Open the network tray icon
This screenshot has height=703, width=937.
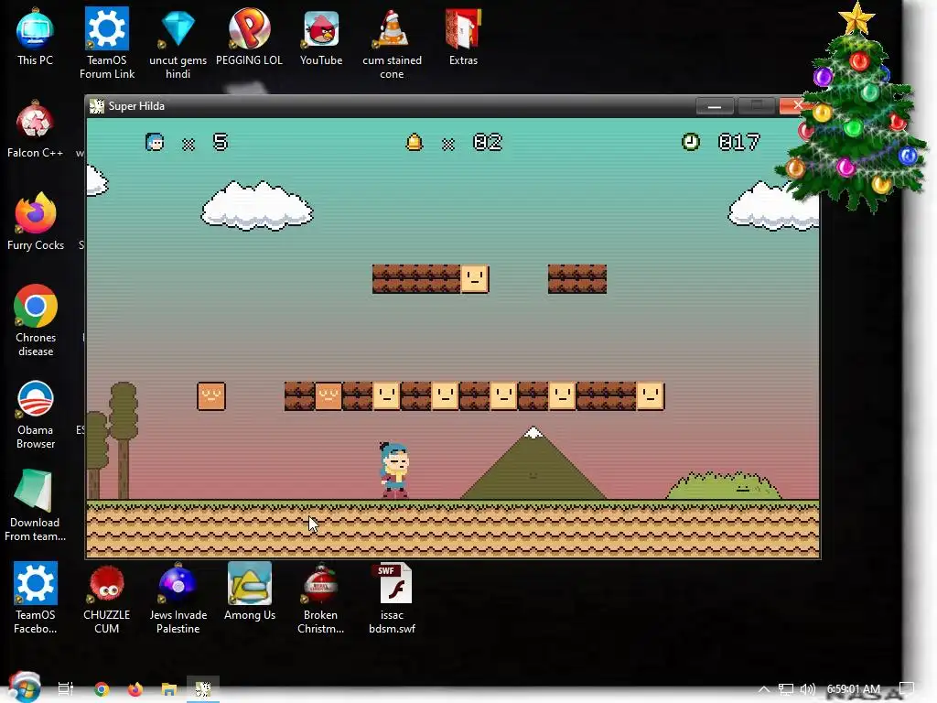coord(786,689)
